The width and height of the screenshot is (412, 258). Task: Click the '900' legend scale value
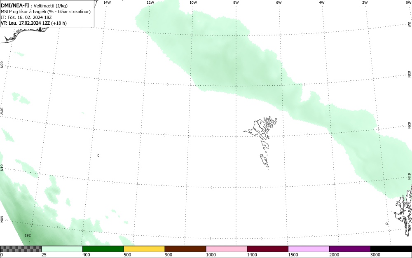click(x=169, y=255)
